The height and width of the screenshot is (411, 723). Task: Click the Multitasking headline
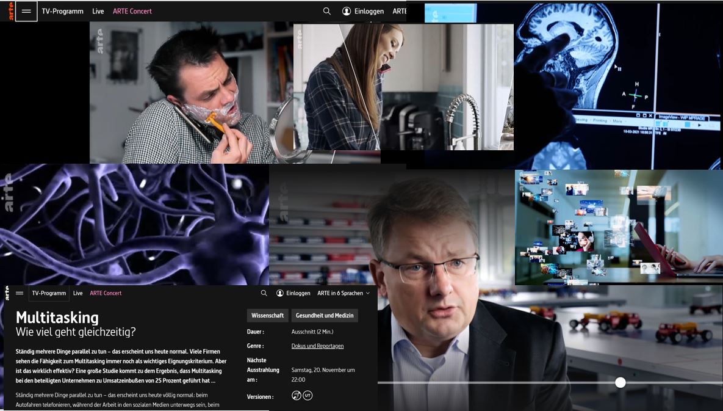[x=57, y=318]
